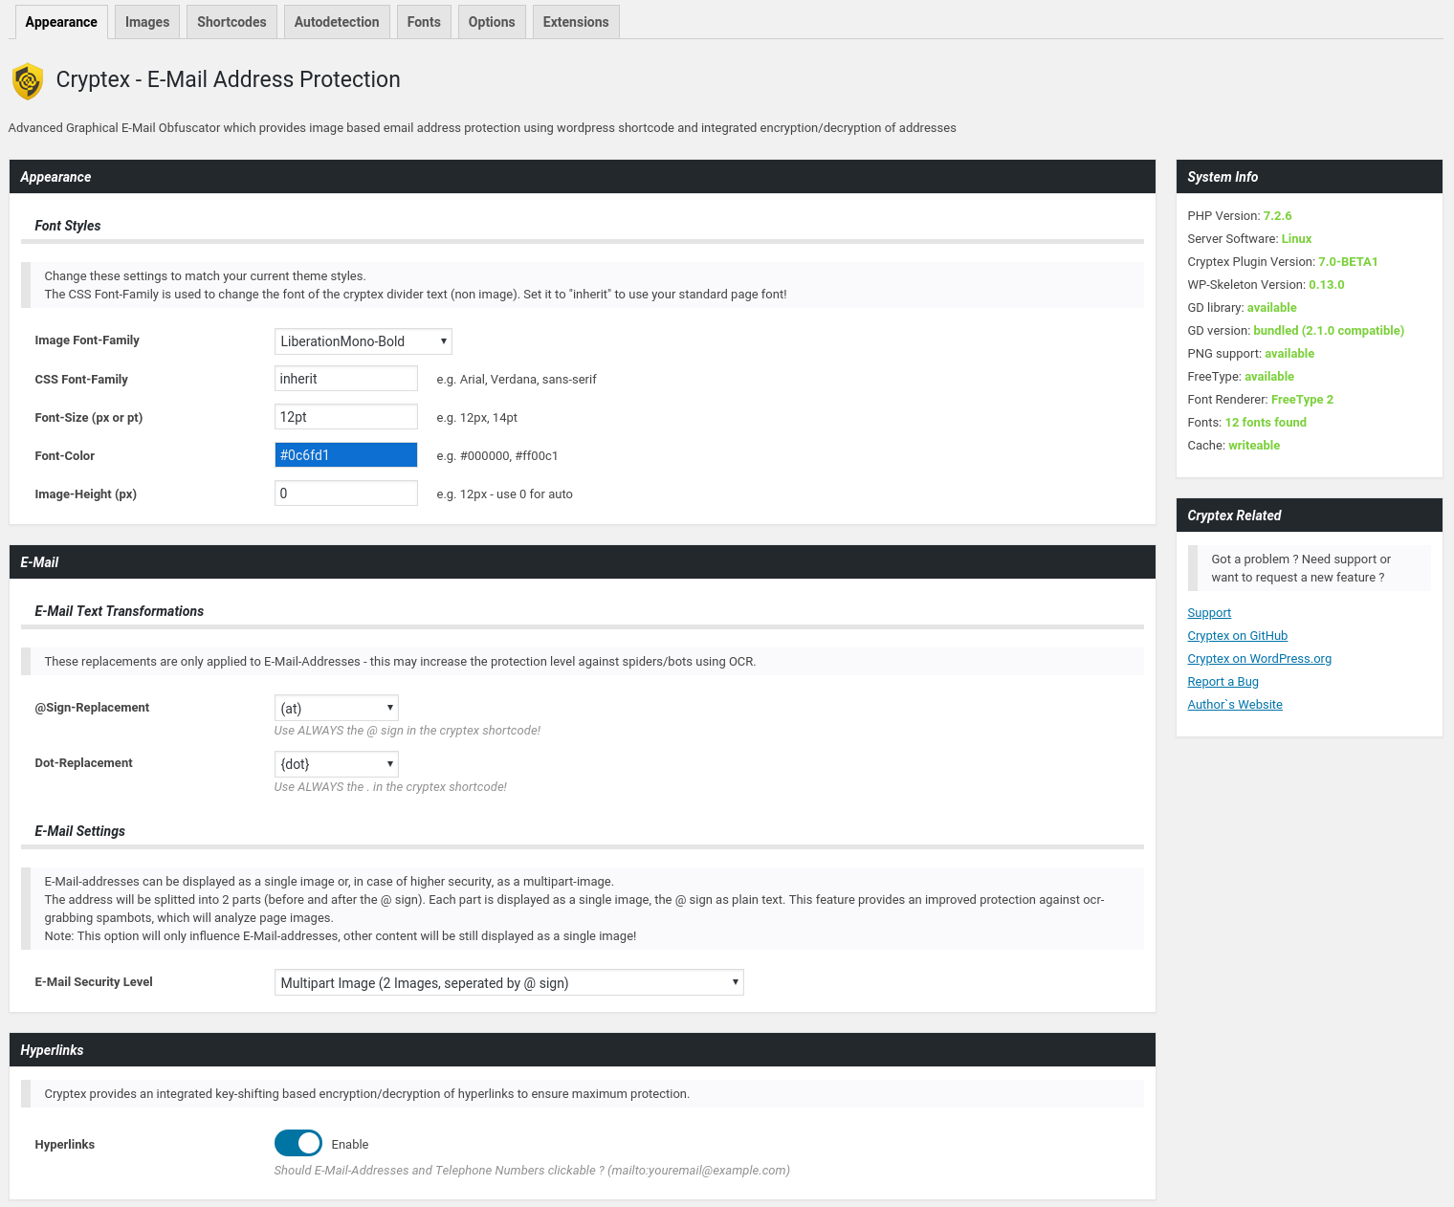
Task: Select the Fonts tab
Action: coord(424,22)
